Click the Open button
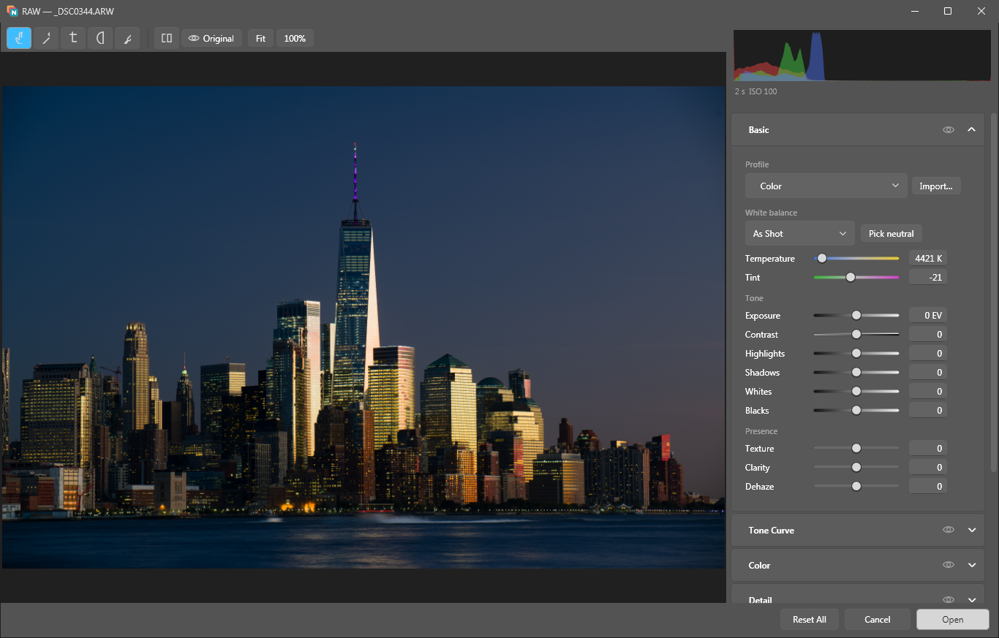The image size is (999, 638). tap(953, 619)
